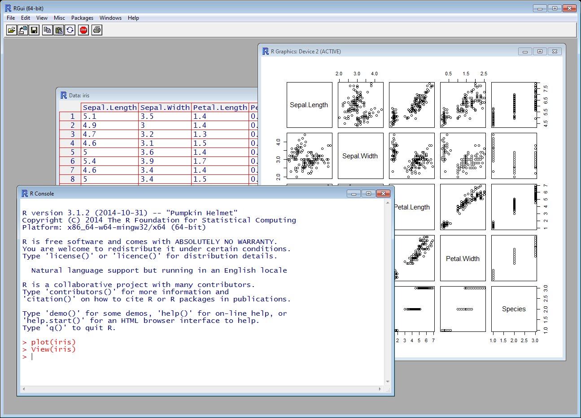This screenshot has height=418, width=581.
Task: Place the cursor at the R Console input prompt
Action: tap(32, 357)
